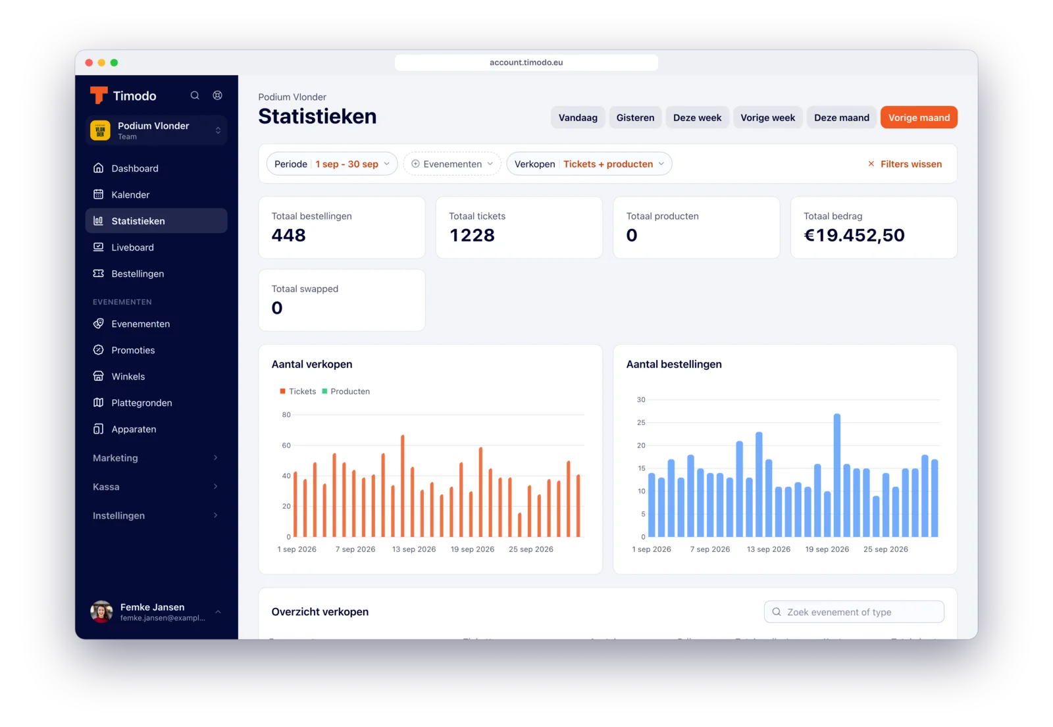Click plus icon in Evenementen filter
Image resolution: width=1053 pixels, height=727 pixels.
click(415, 164)
